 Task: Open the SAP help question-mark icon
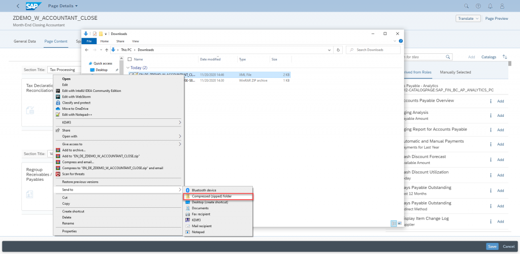point(478,6)
